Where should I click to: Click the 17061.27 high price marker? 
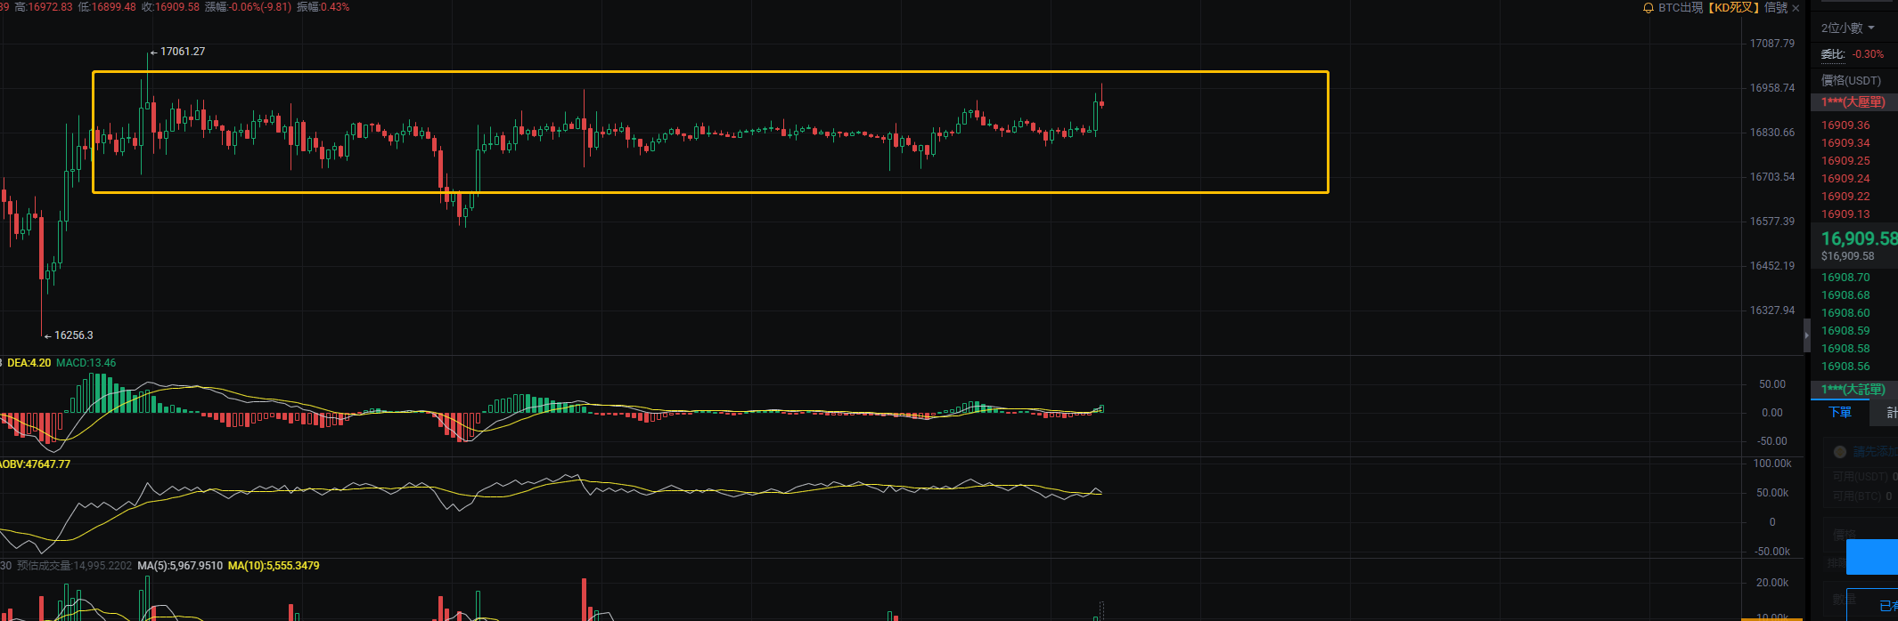point(182,52)
